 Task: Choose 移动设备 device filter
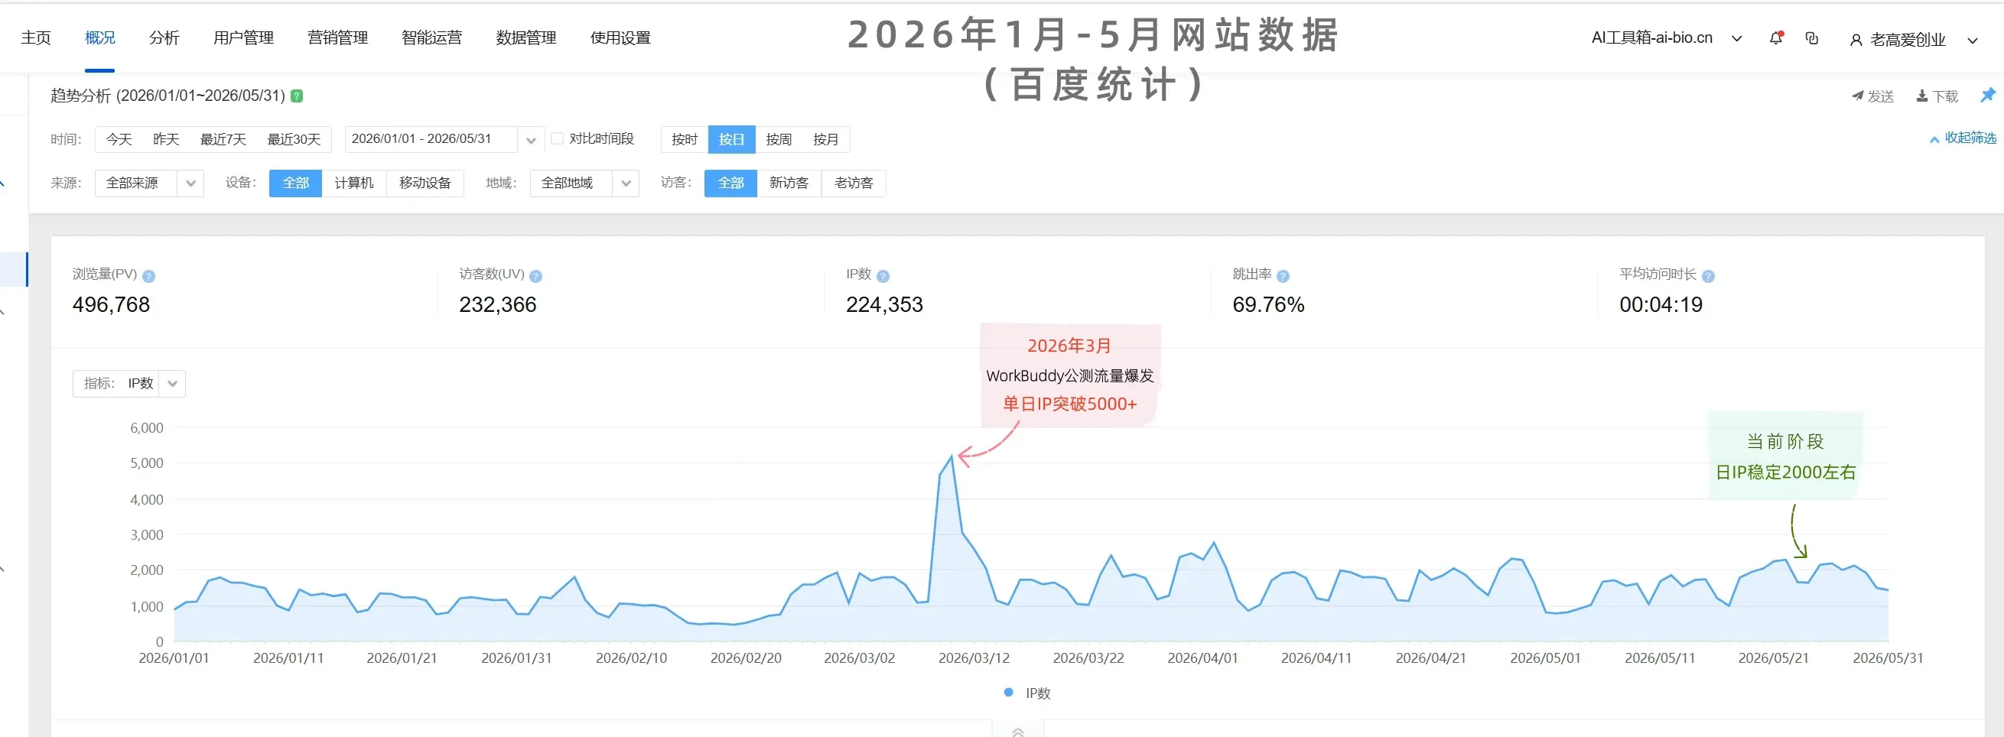pos(425,183)
